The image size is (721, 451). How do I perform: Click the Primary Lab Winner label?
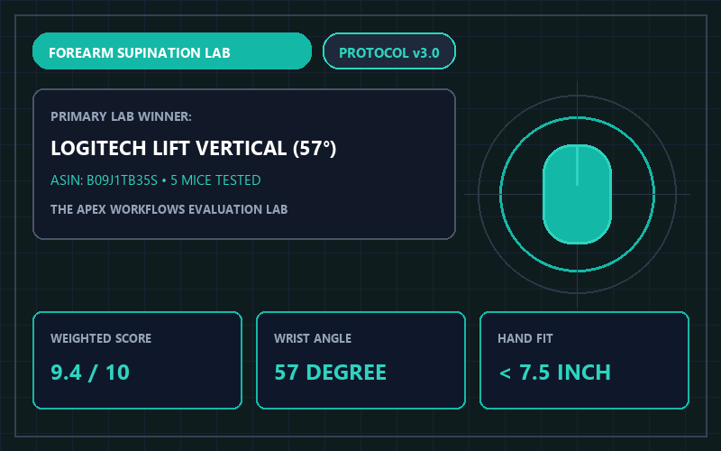click(x=121, y=116)
